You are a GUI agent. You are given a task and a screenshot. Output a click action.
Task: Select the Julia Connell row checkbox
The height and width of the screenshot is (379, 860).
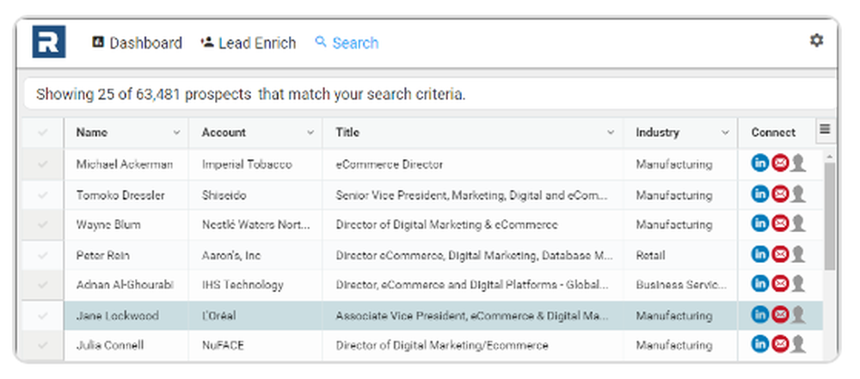click(x=43, y=345)
